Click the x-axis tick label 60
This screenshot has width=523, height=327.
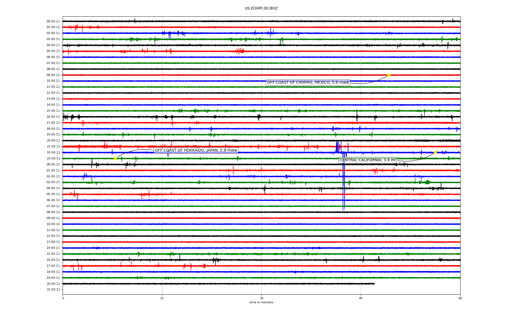click(x=460, y=298)
